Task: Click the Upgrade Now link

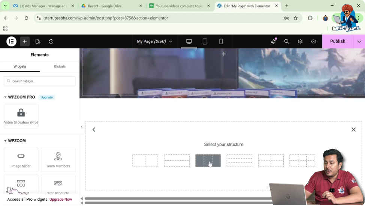Action: click(61, 200)
